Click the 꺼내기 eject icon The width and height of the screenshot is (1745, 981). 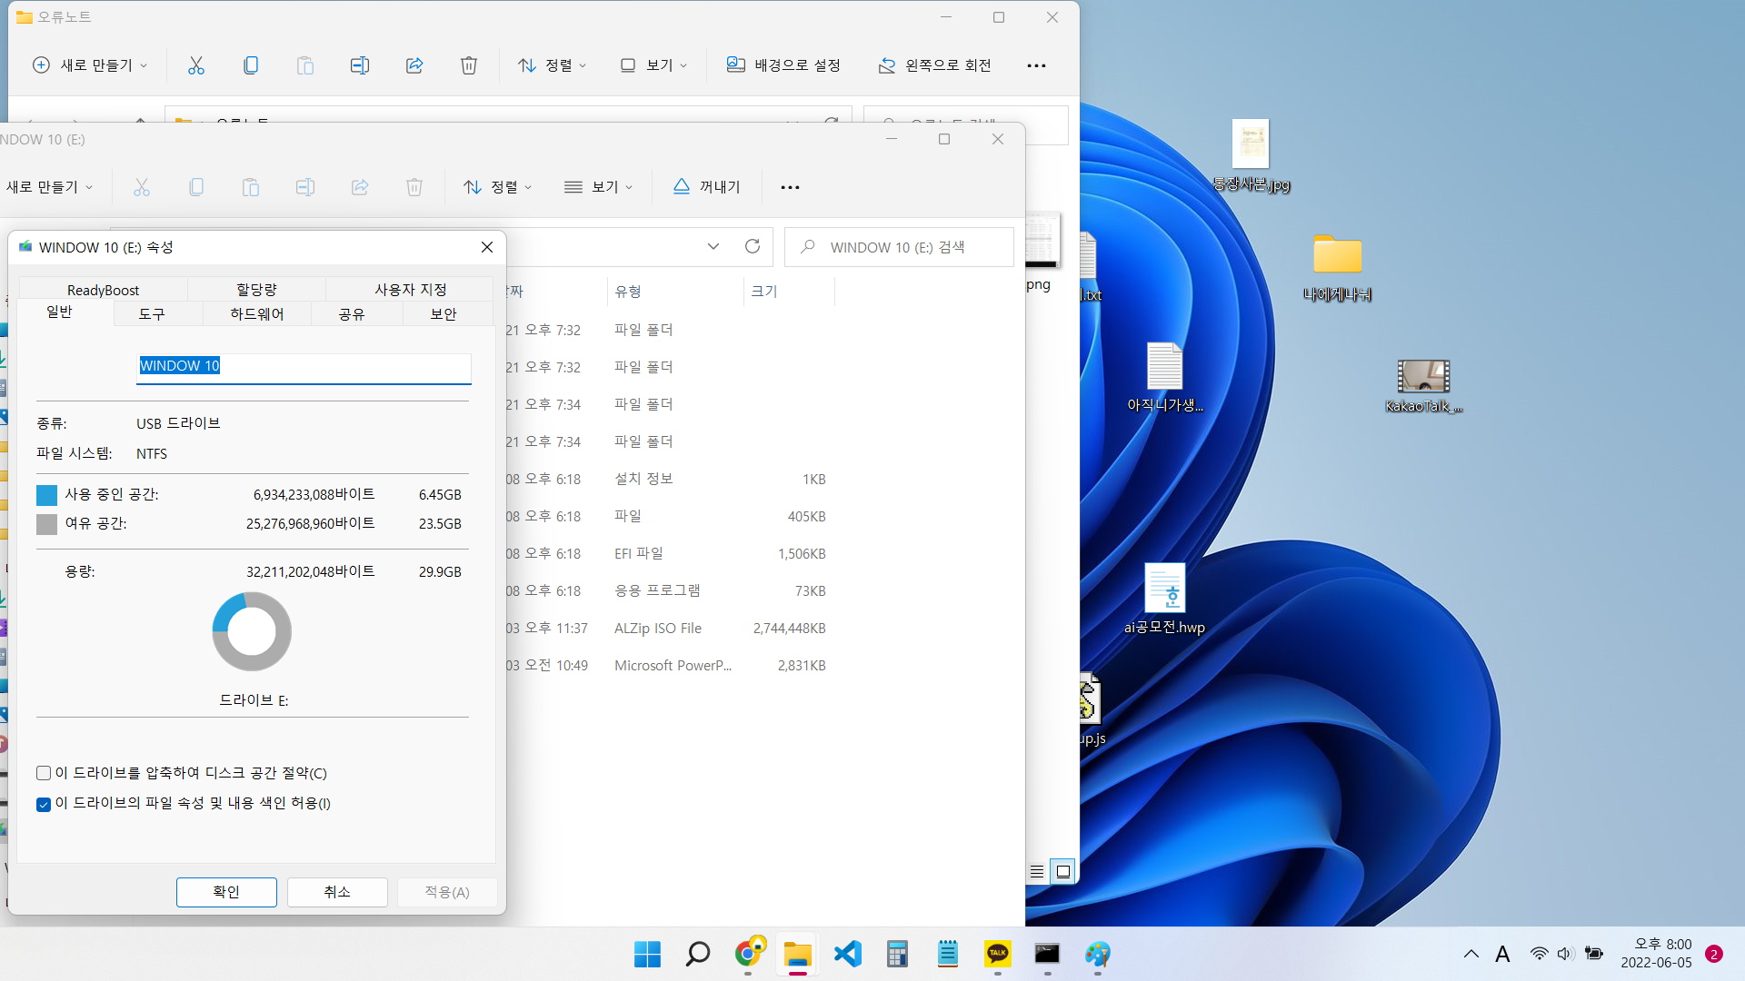pos(682,186)
